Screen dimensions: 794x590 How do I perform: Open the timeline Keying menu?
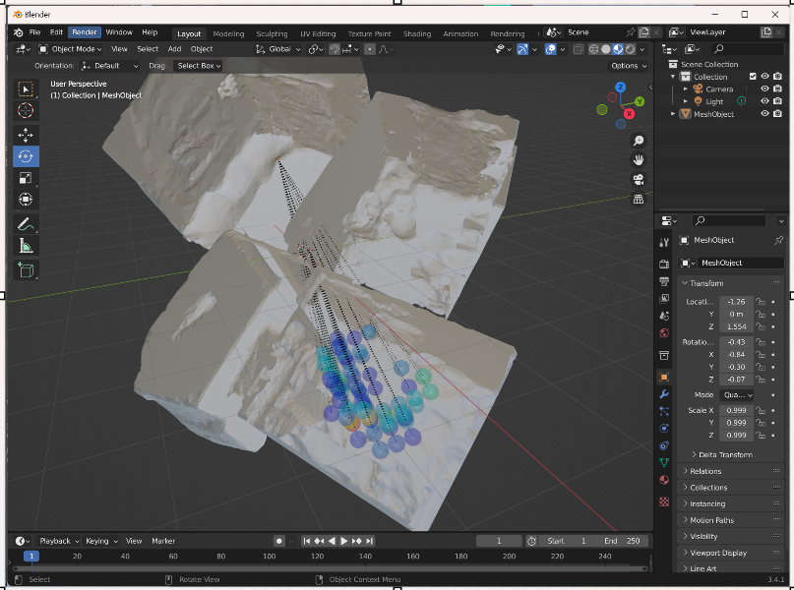[x=100, y=541]
